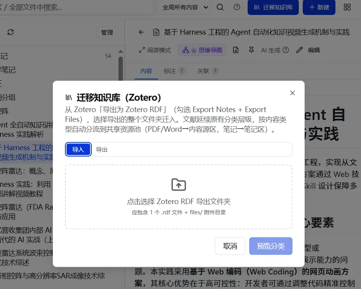
Task: Select the 导入 tab in the dialog
Action: tap(78, 149)
